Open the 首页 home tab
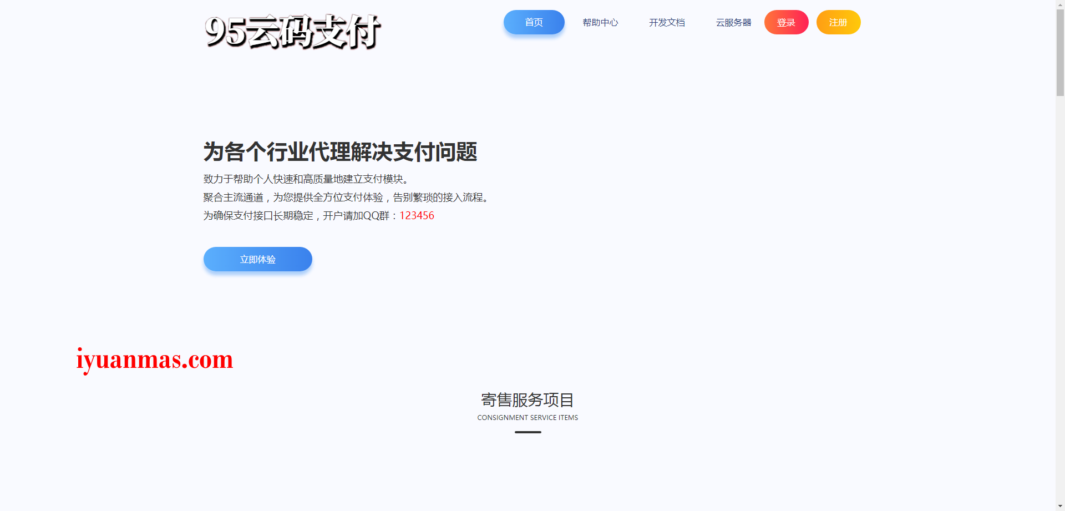Viewport: 1065px width, 511px height. tap(534, 22)
